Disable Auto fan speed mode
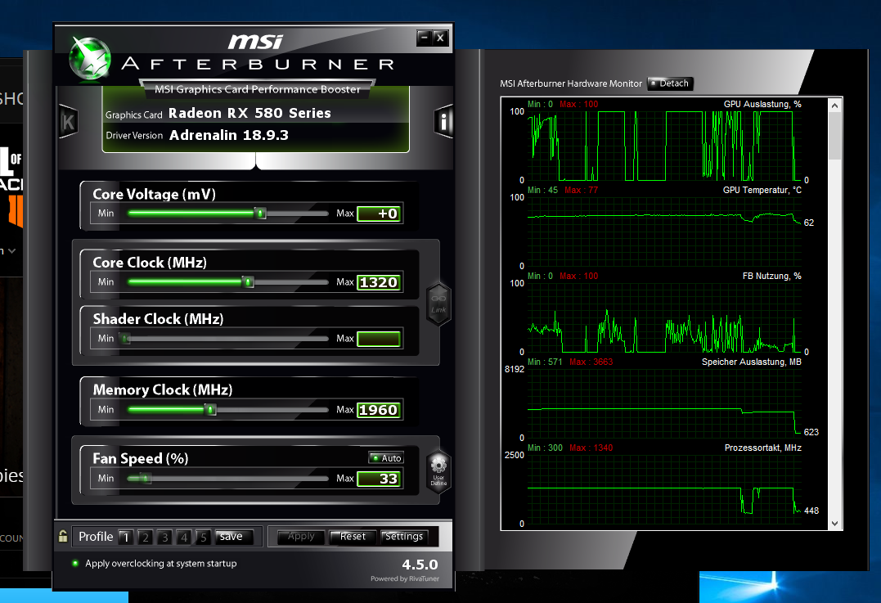The image size is (881, 603). [385, 457]
